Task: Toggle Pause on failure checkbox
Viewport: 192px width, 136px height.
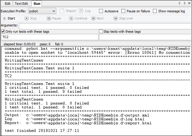Action: tap(124, 11)
